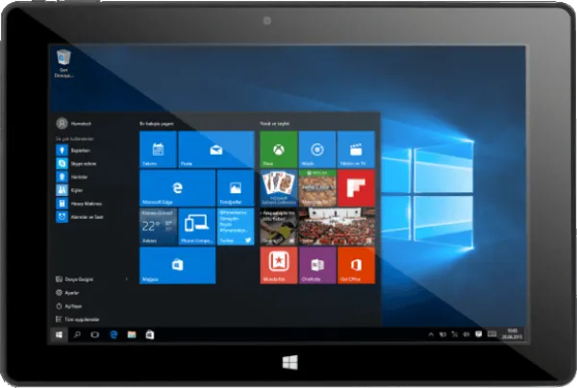
Task: Click the battery icon in system tray
Action: point(442,334)
